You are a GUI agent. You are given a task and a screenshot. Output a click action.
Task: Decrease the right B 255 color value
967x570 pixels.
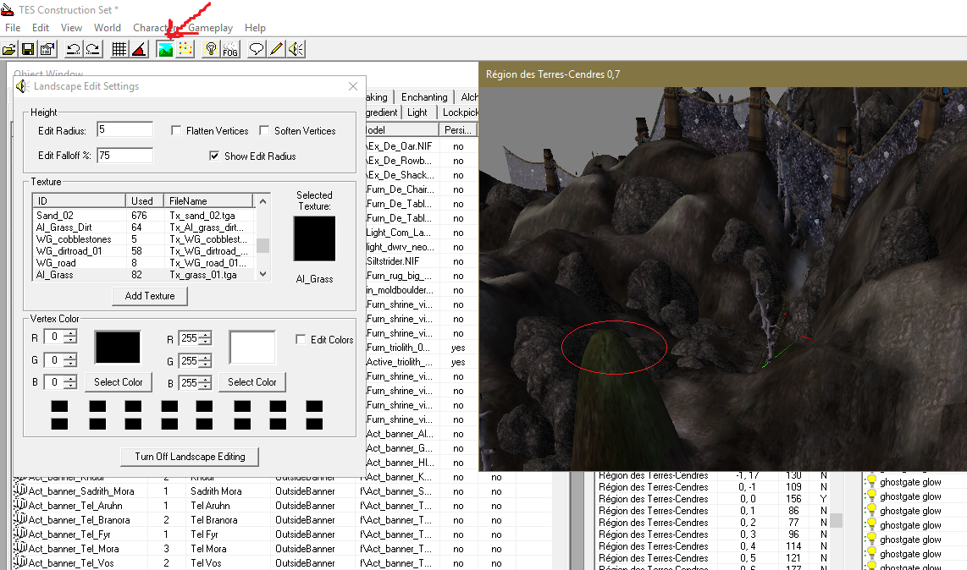[206, 386]
